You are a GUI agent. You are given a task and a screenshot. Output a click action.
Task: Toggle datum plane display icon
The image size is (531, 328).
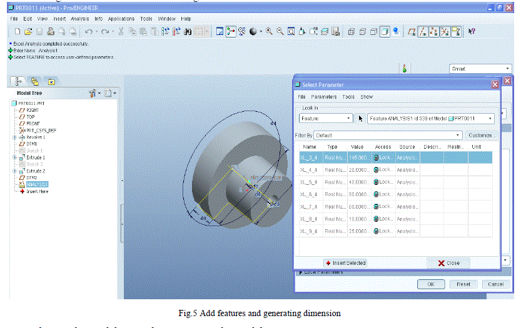coord(412,31)
